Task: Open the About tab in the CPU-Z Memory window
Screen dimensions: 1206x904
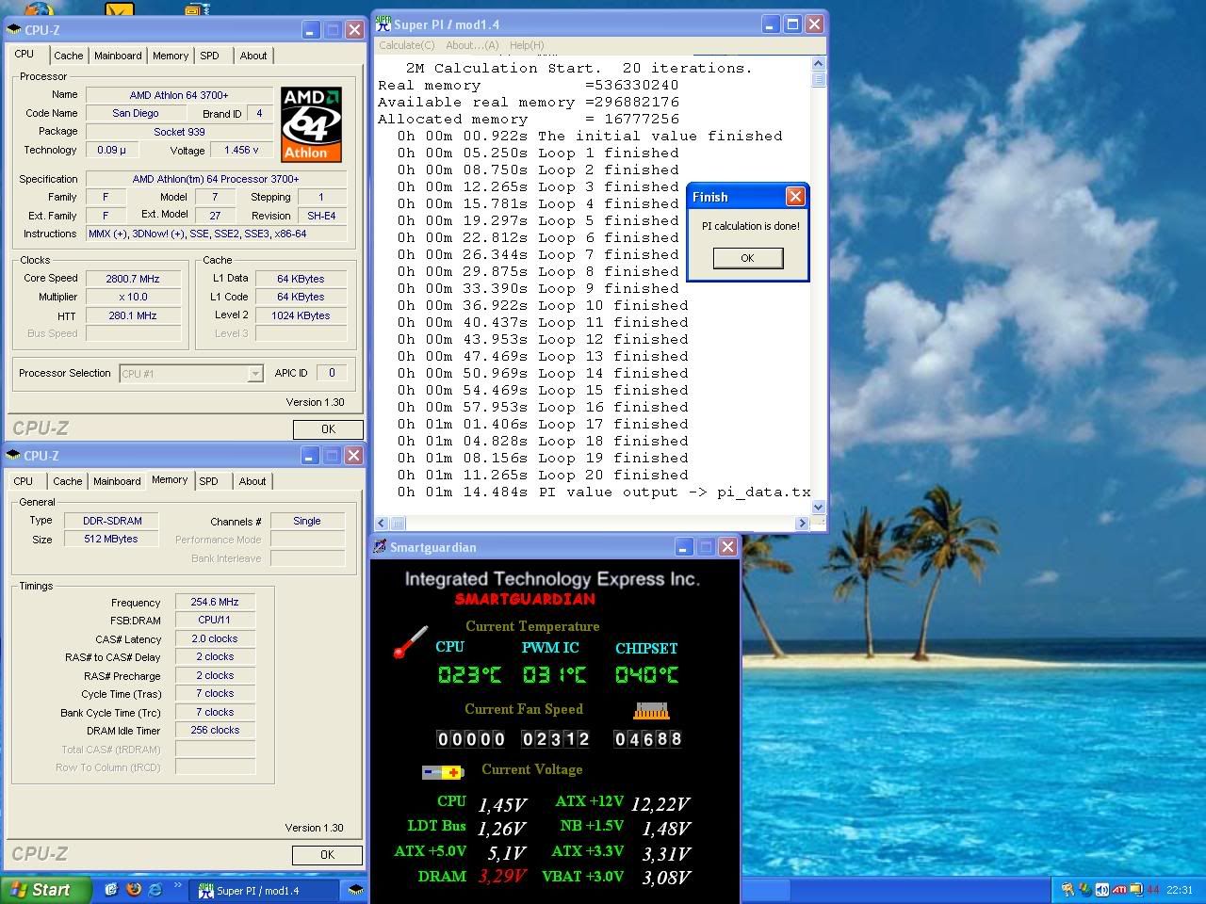Action: point(252,481)
